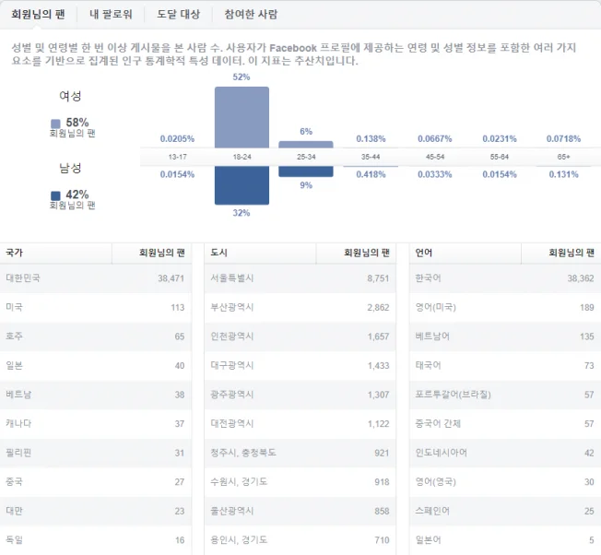Select the 인천광역시 city row
The width and height of the screenshot is (601, 555).
pyautogui.click(x=300, y=337)
